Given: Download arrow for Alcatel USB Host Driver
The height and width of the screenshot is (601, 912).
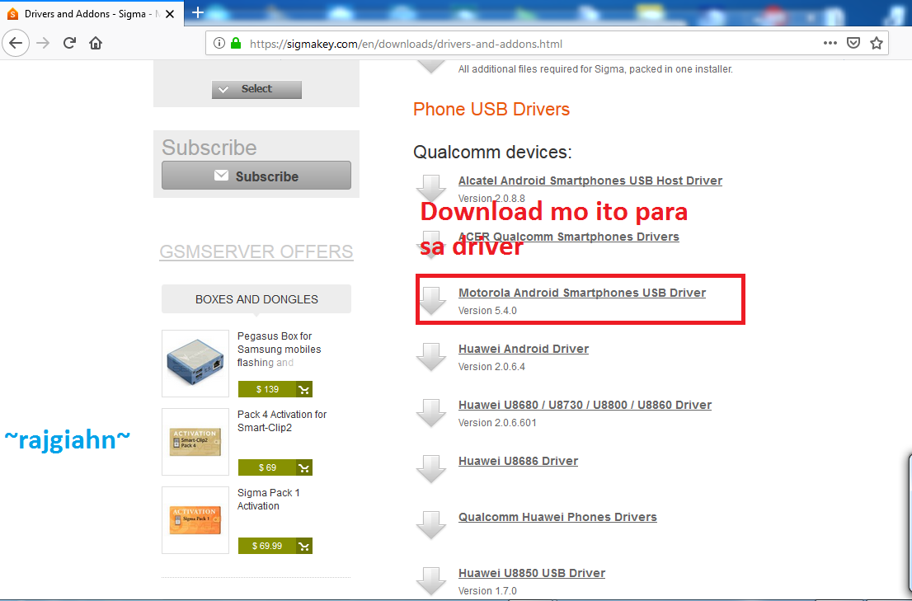Looking at the screenshot, I should coord(431,188).
